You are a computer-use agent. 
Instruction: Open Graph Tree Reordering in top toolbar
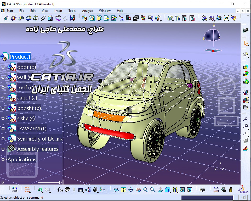point(129,18)
